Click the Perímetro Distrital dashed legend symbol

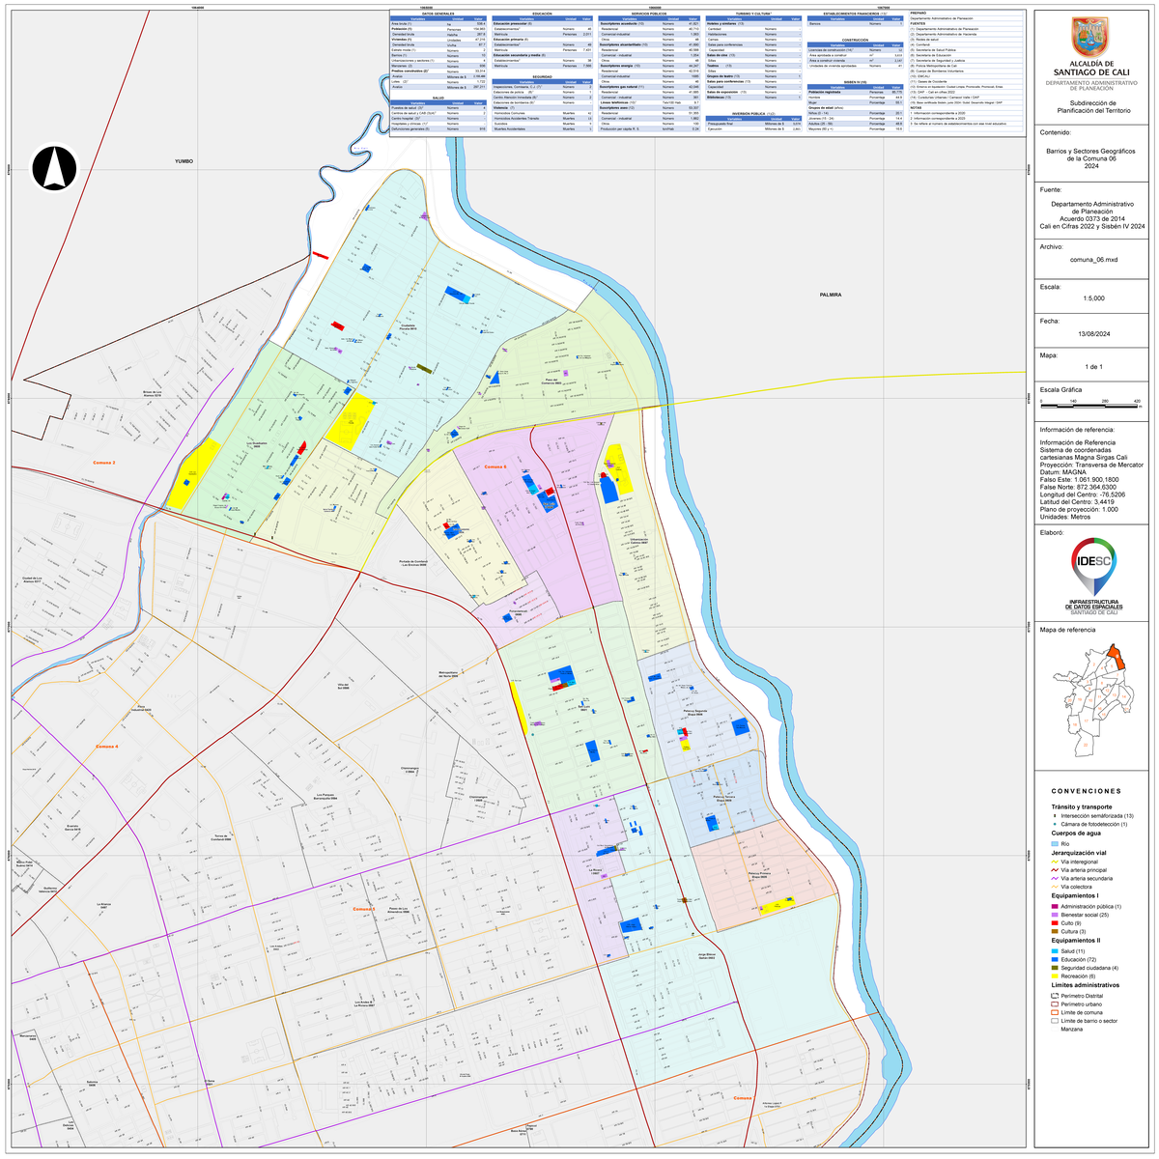(x=1055, y=995)
